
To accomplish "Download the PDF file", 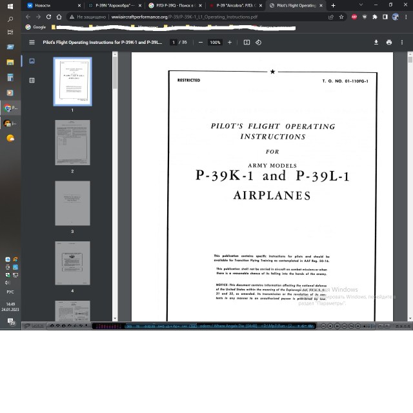I will click(x=376, y=43).
